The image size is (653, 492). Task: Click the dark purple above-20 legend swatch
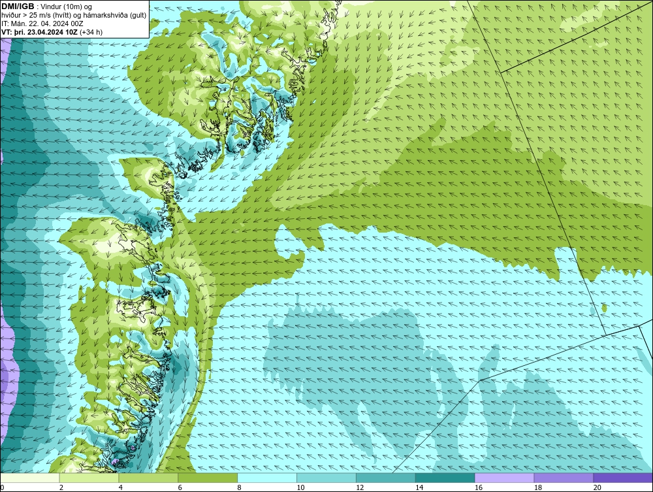tap(623, 478)
